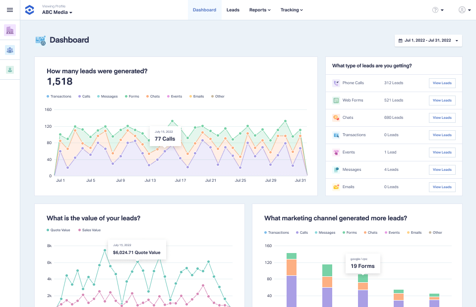
Task: Click the Emails lead type icon
Action: (x=336, y=187)
